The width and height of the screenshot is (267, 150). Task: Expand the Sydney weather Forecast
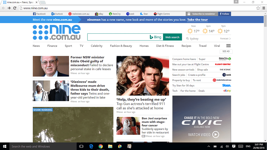224,38
